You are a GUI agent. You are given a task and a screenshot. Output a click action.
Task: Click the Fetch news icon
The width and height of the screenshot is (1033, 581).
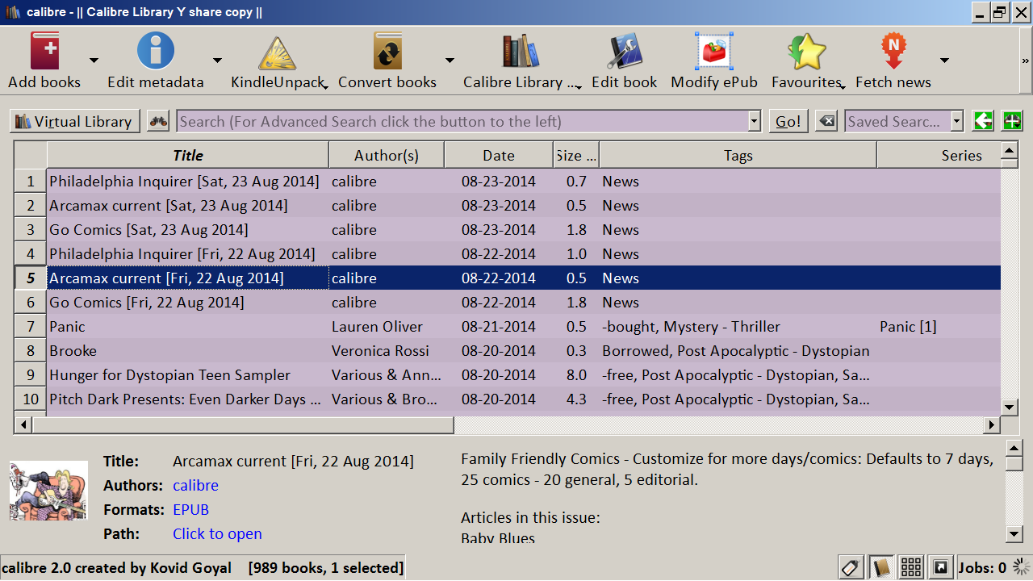click(x=893, y=52)
